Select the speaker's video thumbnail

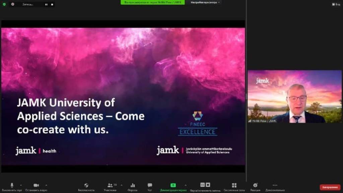(x=294, y=96)
